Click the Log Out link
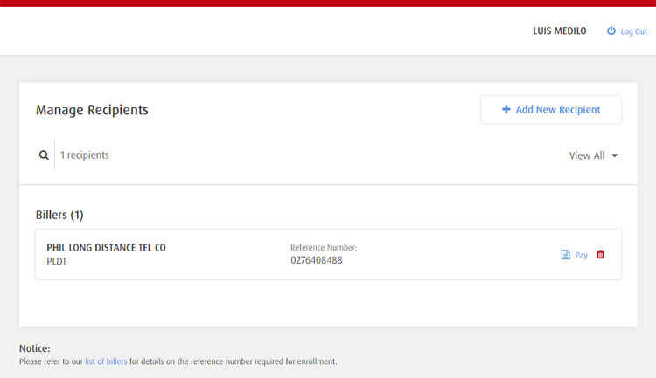The height and width of the screenshot is (378, 656). (x=633, y=31)
